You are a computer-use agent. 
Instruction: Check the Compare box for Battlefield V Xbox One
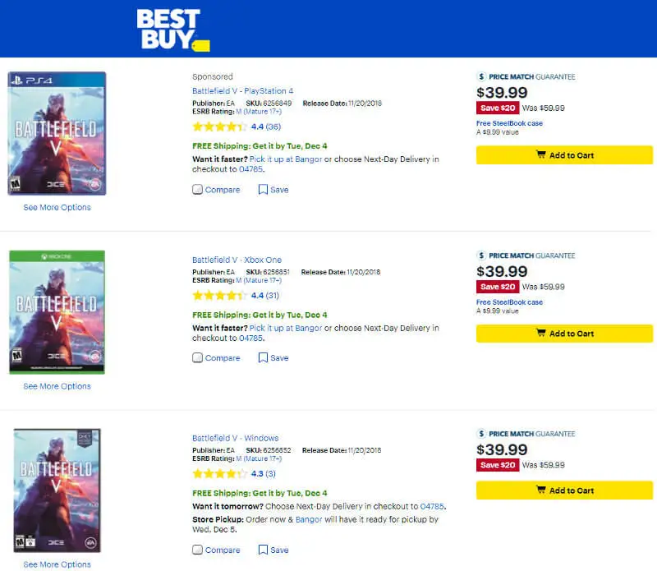pyautogui.click(x=197, y=357)
